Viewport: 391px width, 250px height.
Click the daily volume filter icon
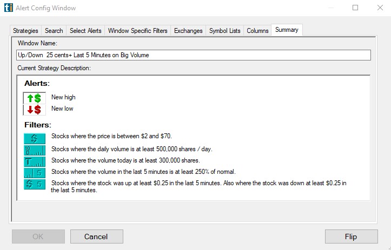click(x=34, y=150)
